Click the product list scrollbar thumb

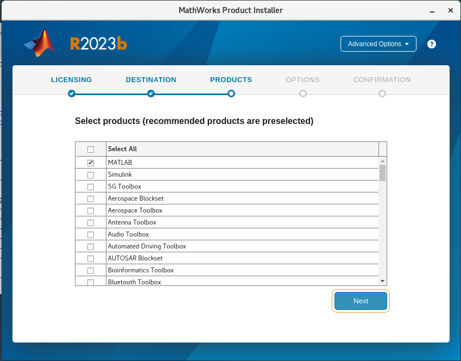click(382, 173)
